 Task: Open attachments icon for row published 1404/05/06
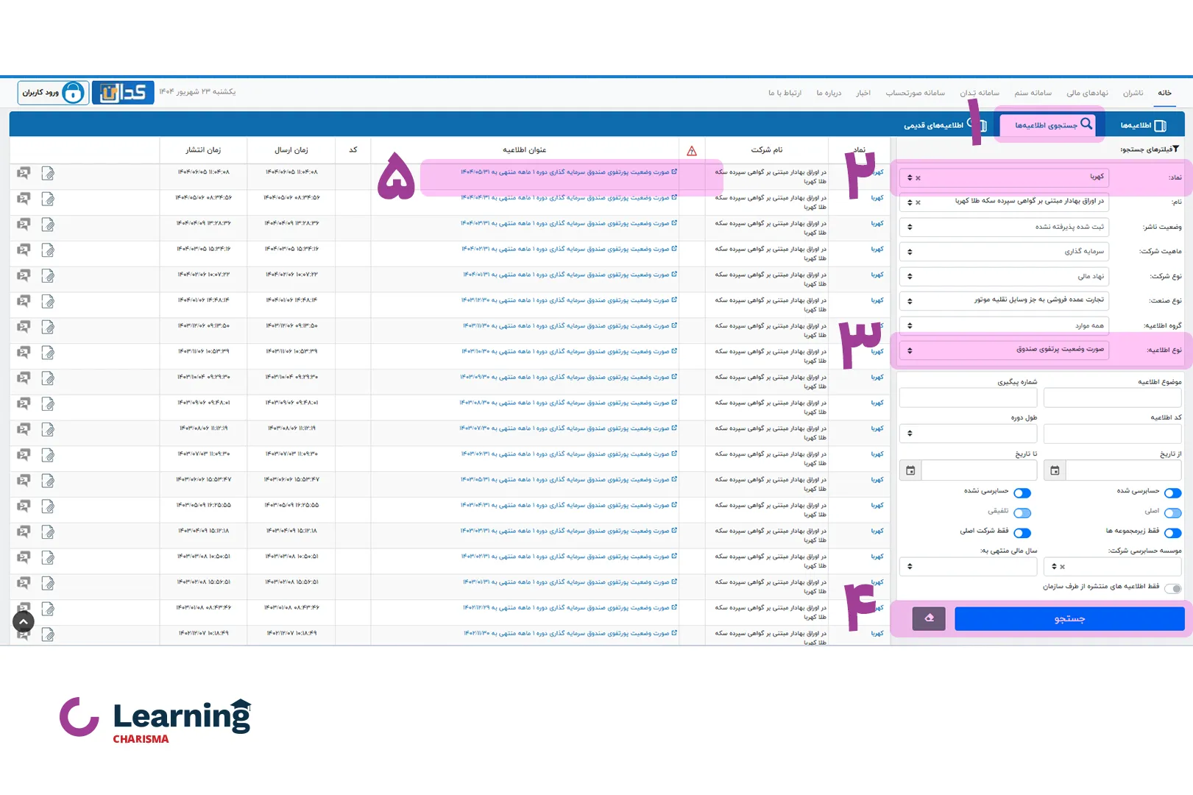[x=48, y=199]
